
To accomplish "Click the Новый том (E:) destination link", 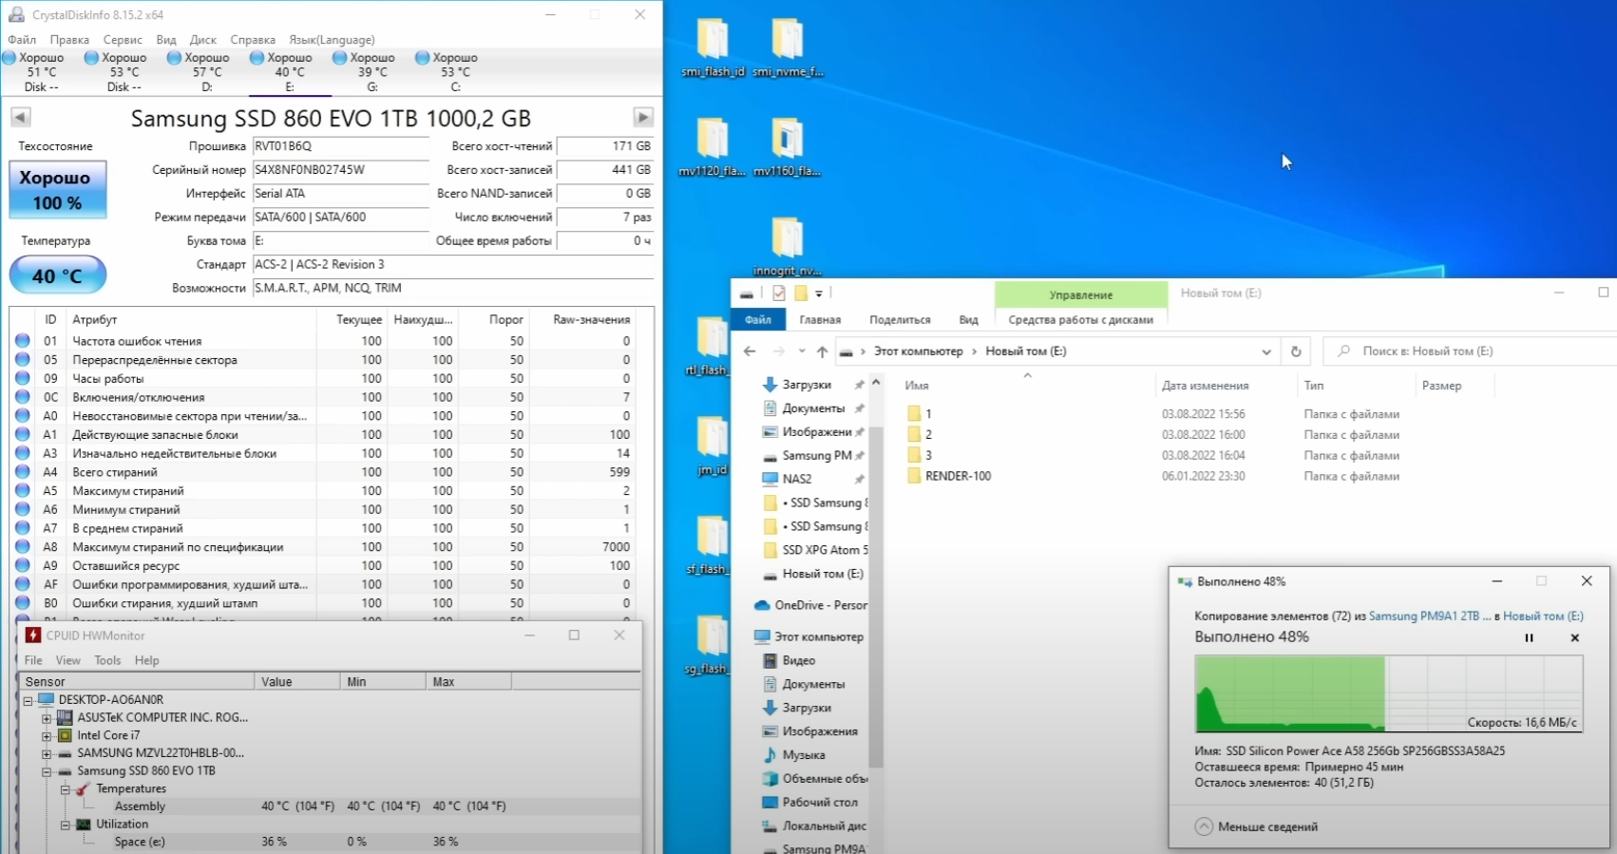I will point(1543,617).
